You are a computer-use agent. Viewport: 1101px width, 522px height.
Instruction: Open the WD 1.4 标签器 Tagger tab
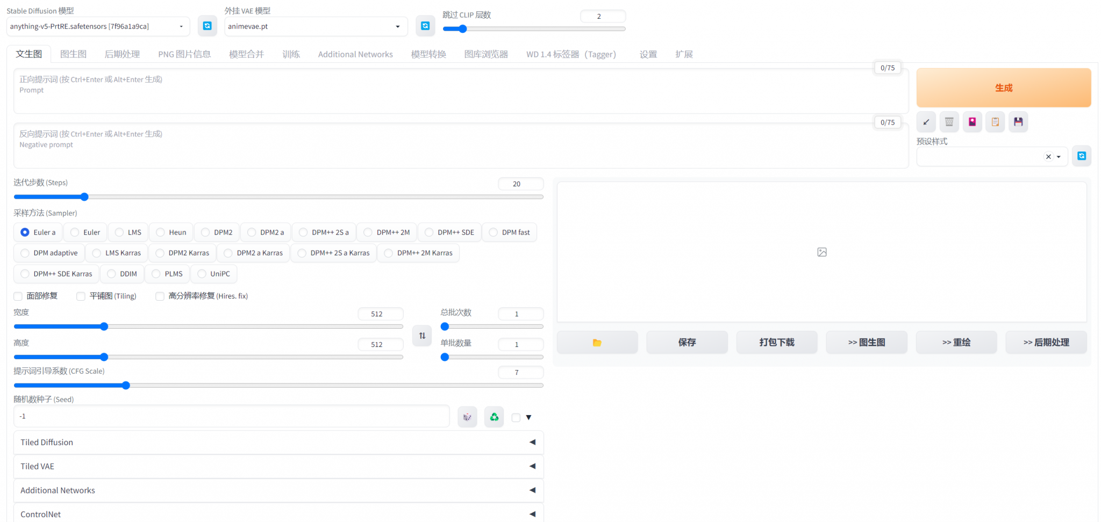tap(570, 54)
